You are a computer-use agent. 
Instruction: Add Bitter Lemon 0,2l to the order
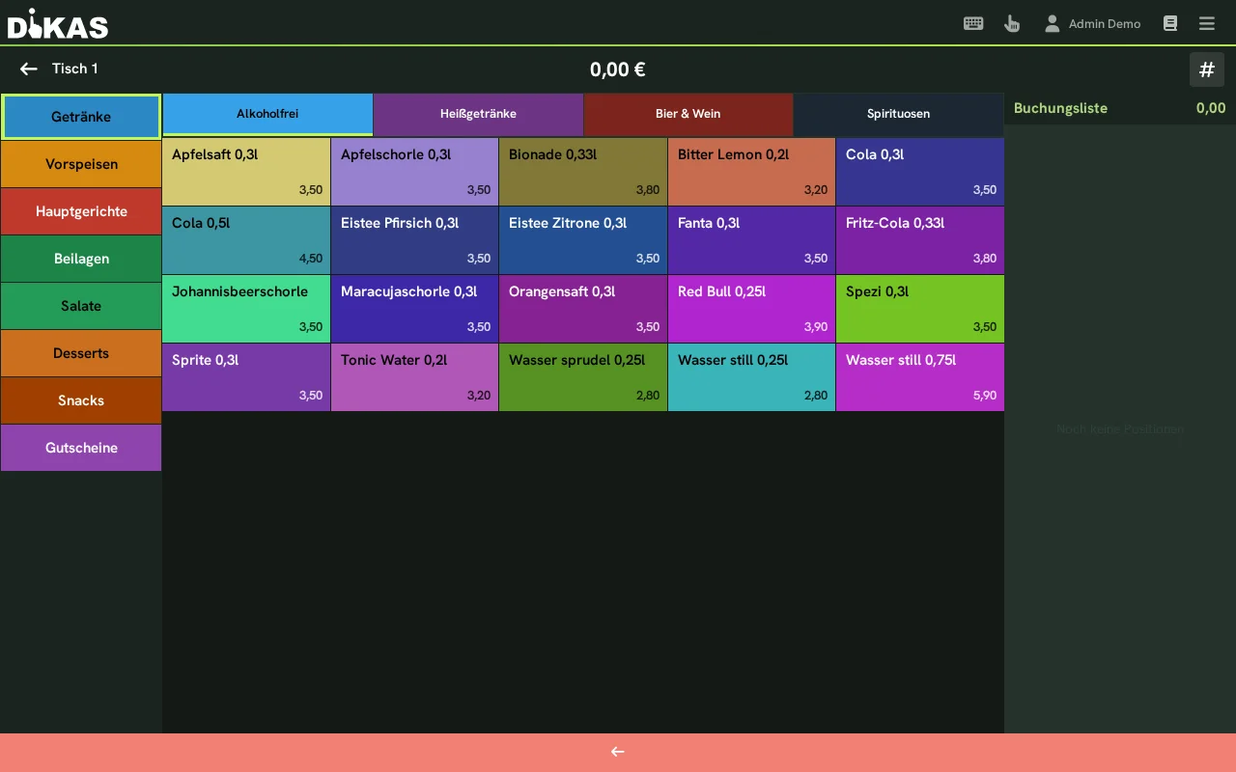(751, 172)
